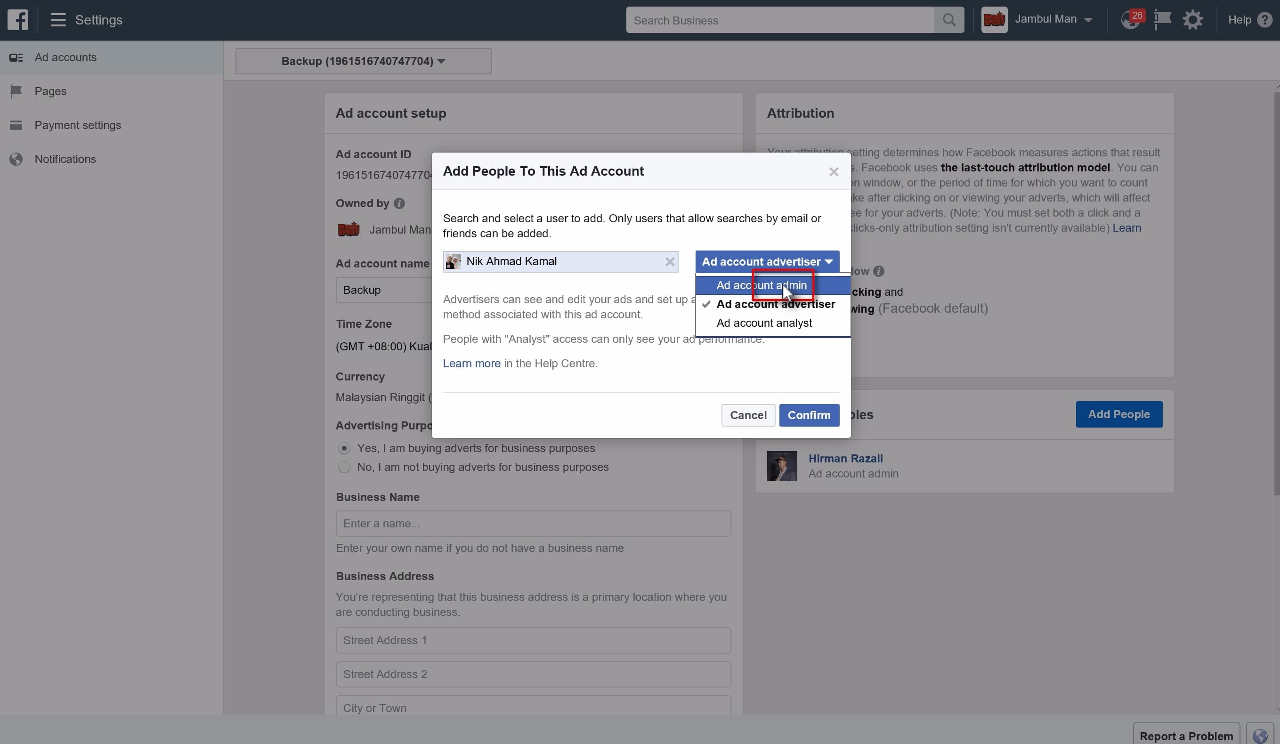Click the Pages flag icon in sidebar
The height and width of the screenshot is (744, 1280).
16,91
